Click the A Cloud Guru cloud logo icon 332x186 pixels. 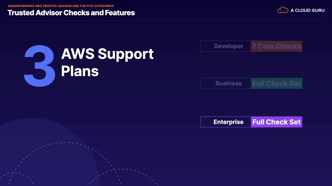283,10
